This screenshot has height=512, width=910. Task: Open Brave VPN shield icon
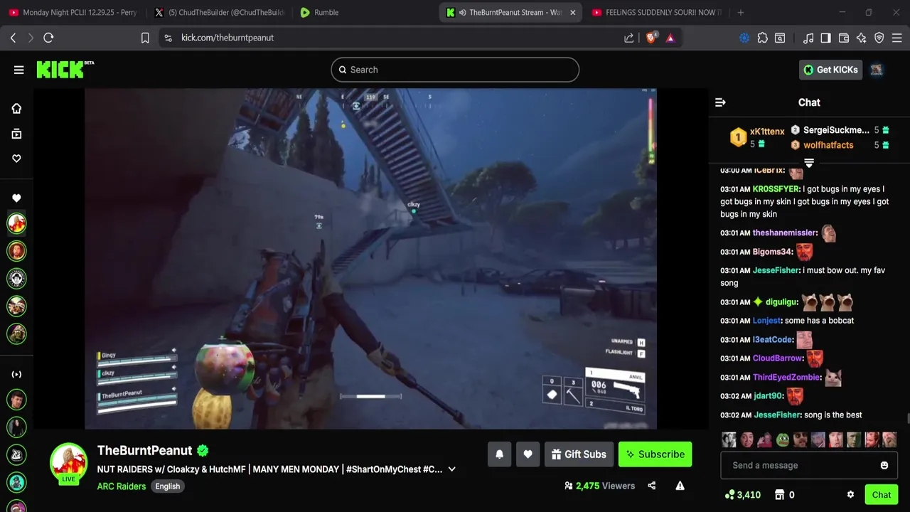click(879, 38)
